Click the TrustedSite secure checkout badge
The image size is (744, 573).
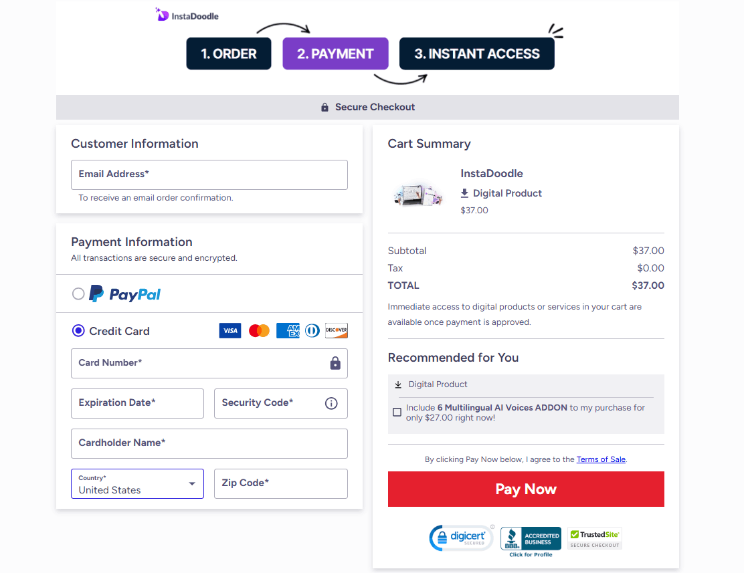pyautogui.click(x=594, y=538)
